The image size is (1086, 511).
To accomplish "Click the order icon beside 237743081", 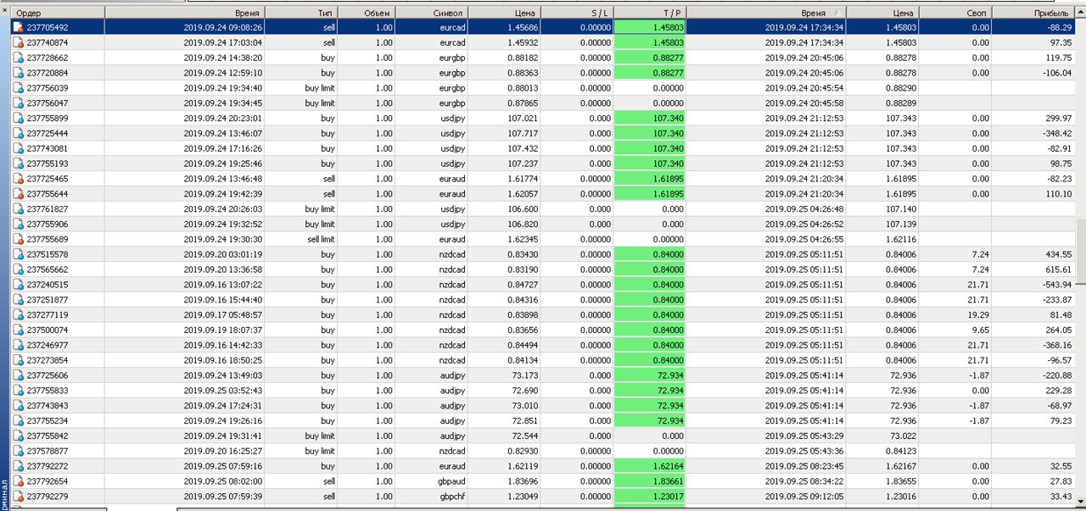I will pyautogui.click(x=18, y=148).
